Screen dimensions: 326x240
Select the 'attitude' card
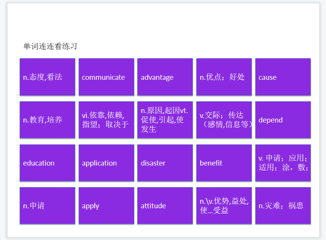[165, 206]
